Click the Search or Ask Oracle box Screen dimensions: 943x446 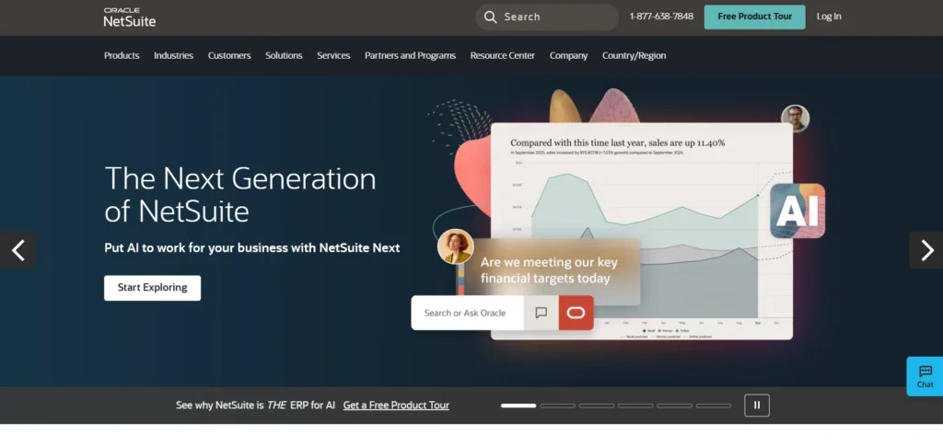pos(467,313)
